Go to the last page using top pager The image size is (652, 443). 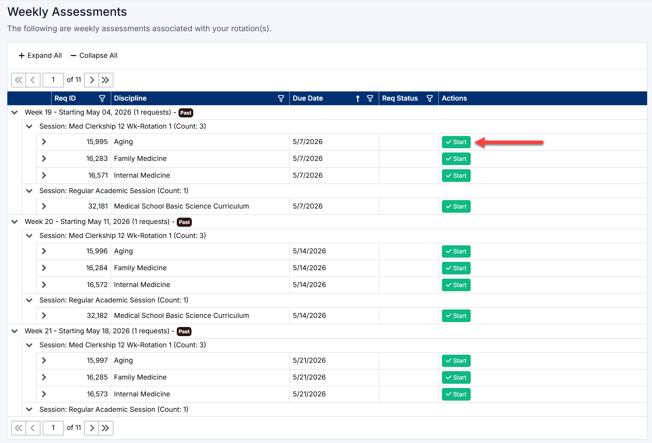click(106, 80)
